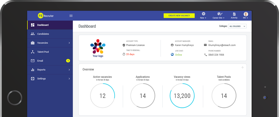Go to Dashboard in sidebar
The image size is (279, 117).
click(50, 25)
